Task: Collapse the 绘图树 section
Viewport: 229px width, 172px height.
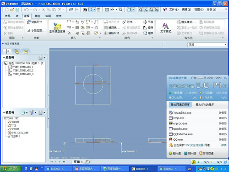Action: 4,57
